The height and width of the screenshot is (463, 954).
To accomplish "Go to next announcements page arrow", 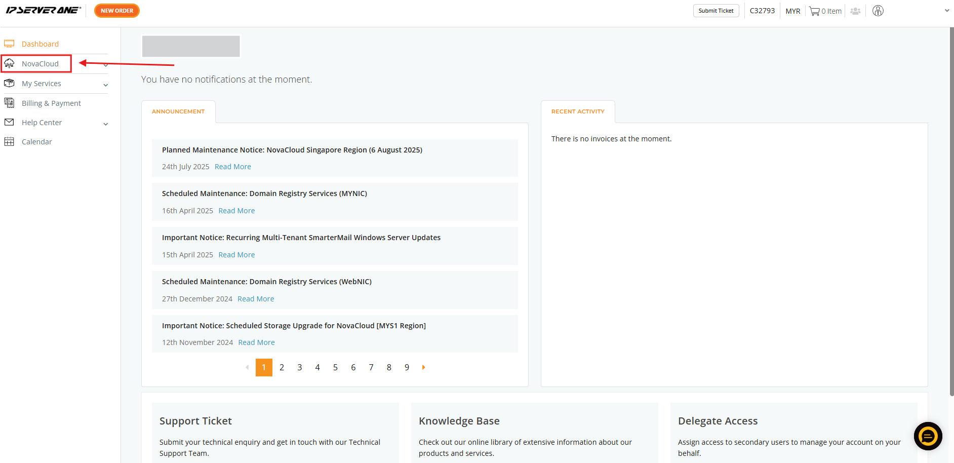I will (423, 367).
